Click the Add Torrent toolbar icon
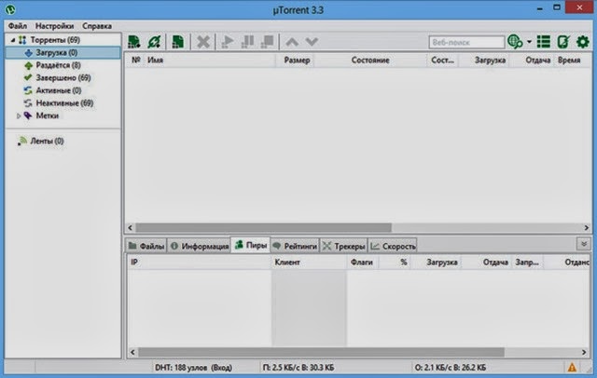This screenshot has height=378, width=597. click(134, 42)
